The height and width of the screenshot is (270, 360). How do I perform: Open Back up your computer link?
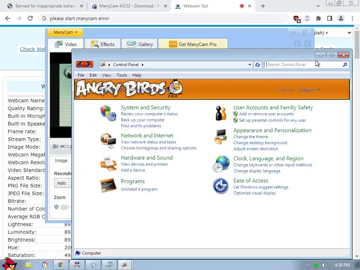(143, 120)
